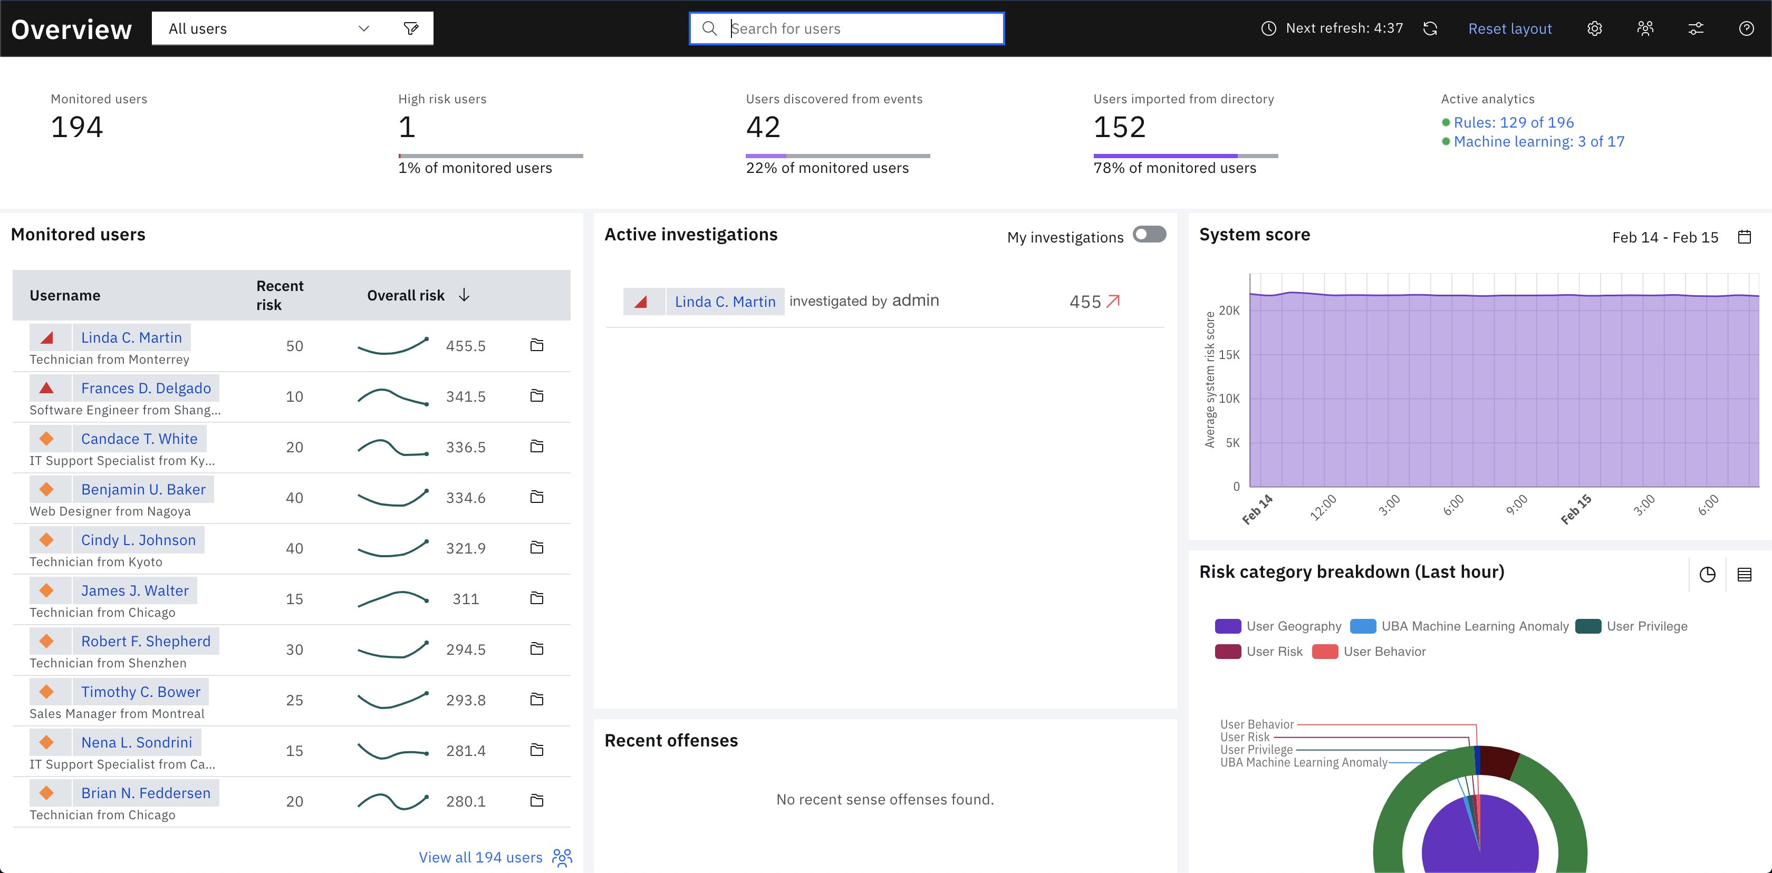Click the clock icon by Next refresh
Screen dimensions: 1772x873
tap(1268, 28)
